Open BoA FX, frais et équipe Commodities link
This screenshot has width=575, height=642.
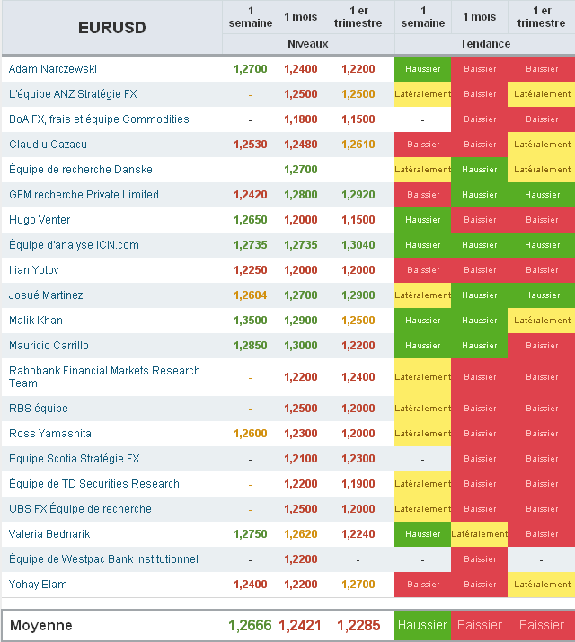click(x=99, y=119)
